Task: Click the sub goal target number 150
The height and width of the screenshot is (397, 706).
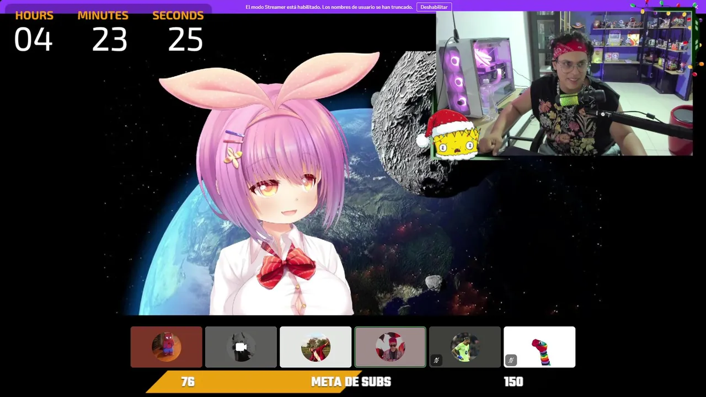Action: (x=514, y=382)
